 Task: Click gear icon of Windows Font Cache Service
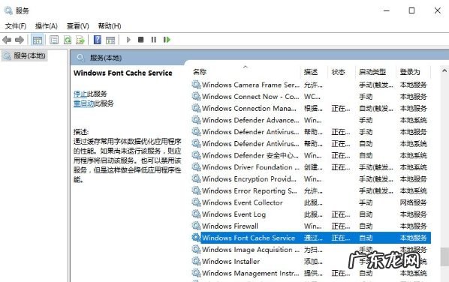[196, 238]
